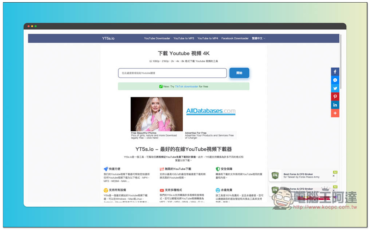Select the LinkedIn share icon
The width and height of the screenshot is (370, 230).
(335, 105)
